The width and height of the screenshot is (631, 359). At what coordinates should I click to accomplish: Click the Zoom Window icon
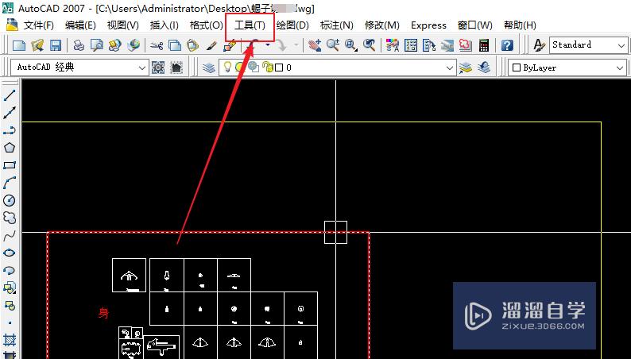point(351,45)
